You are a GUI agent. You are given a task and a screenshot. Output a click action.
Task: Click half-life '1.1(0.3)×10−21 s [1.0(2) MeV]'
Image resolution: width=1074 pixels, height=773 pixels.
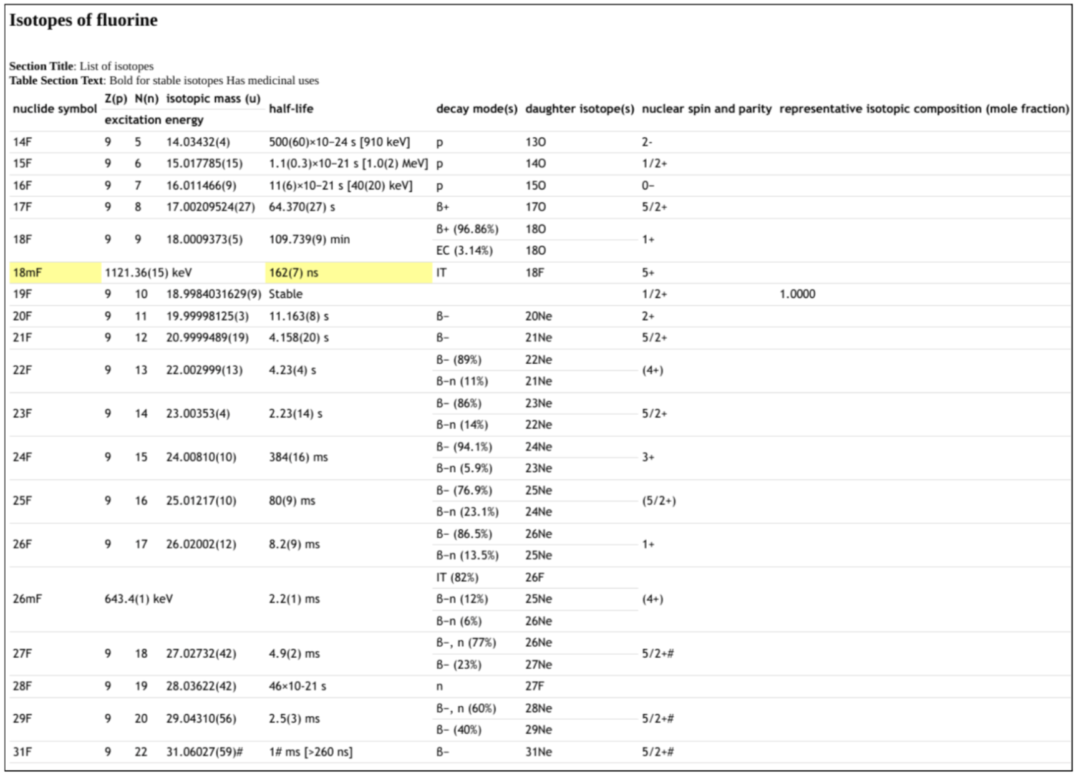pos(348,163)
